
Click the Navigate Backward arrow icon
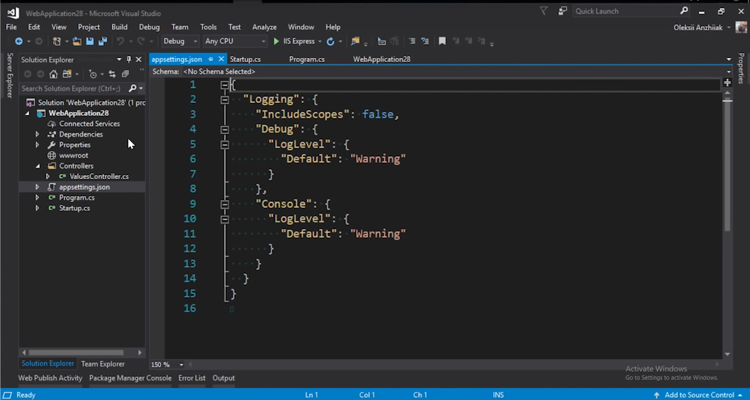pyautogui.click(x=19, y=42)
